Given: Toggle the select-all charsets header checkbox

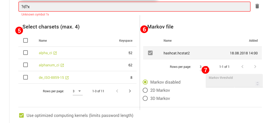Looking at the screenshot, I should [26, 40].
